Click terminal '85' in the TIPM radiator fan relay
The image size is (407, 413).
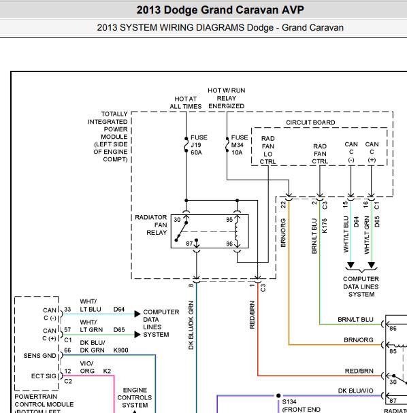point(229,220)
